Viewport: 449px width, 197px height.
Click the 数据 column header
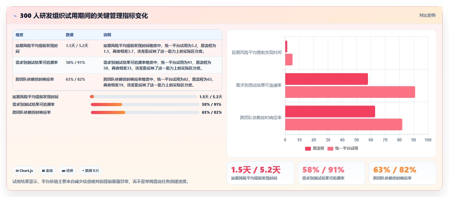[x=70, y=35]
